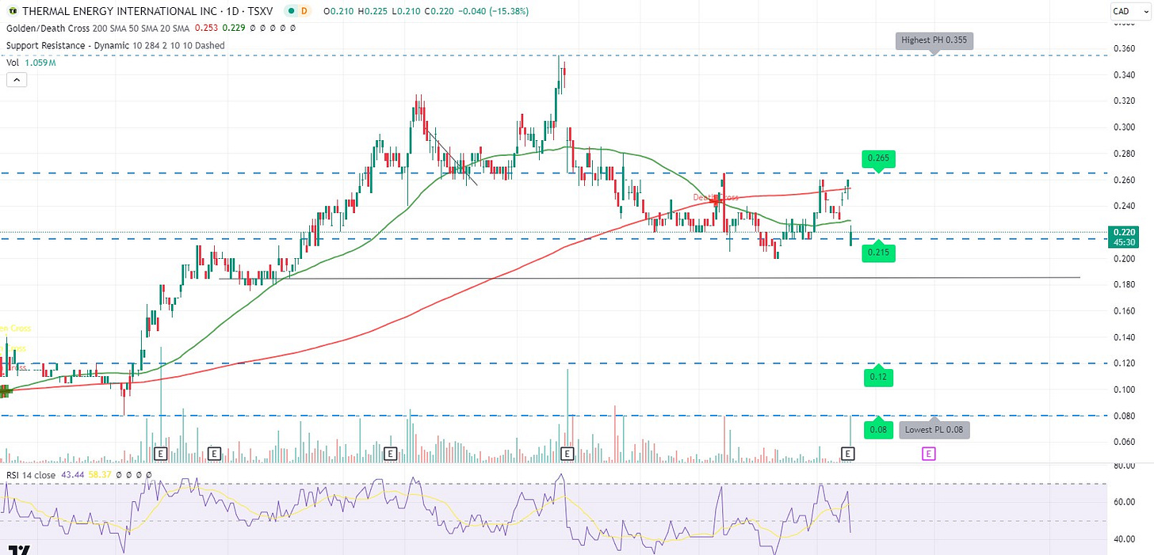Select the Vol 1.059M legend
The image size is (1154, 555).
[30, 63]
